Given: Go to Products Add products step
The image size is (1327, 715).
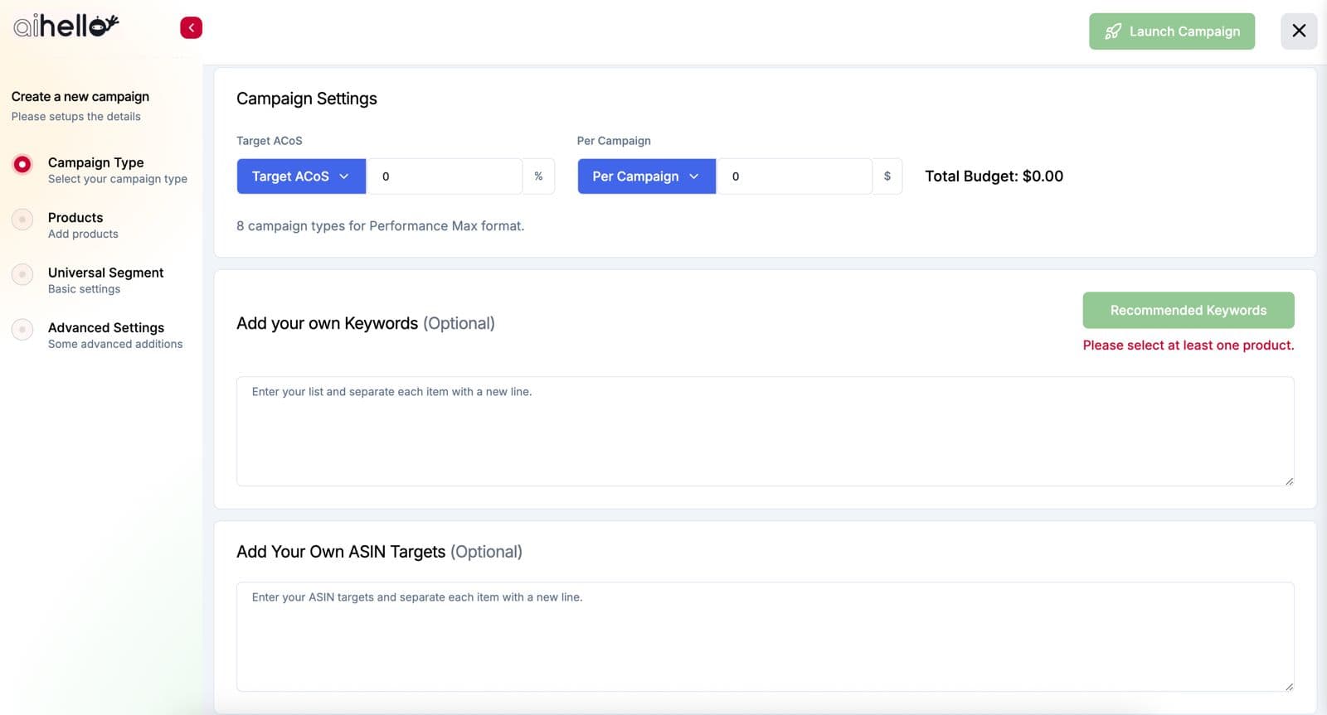Looking at the screenshot, I should (83, 225).
